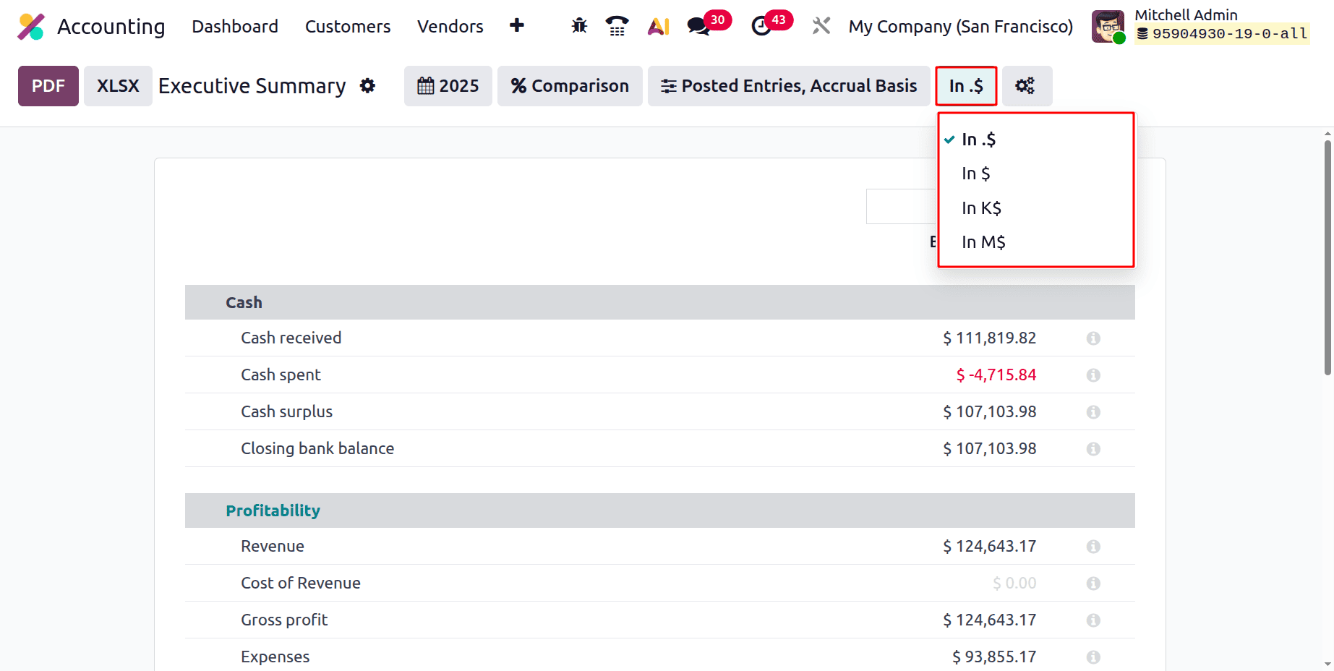Open the 2025 date filter dropdown

[x=448, y=86]
